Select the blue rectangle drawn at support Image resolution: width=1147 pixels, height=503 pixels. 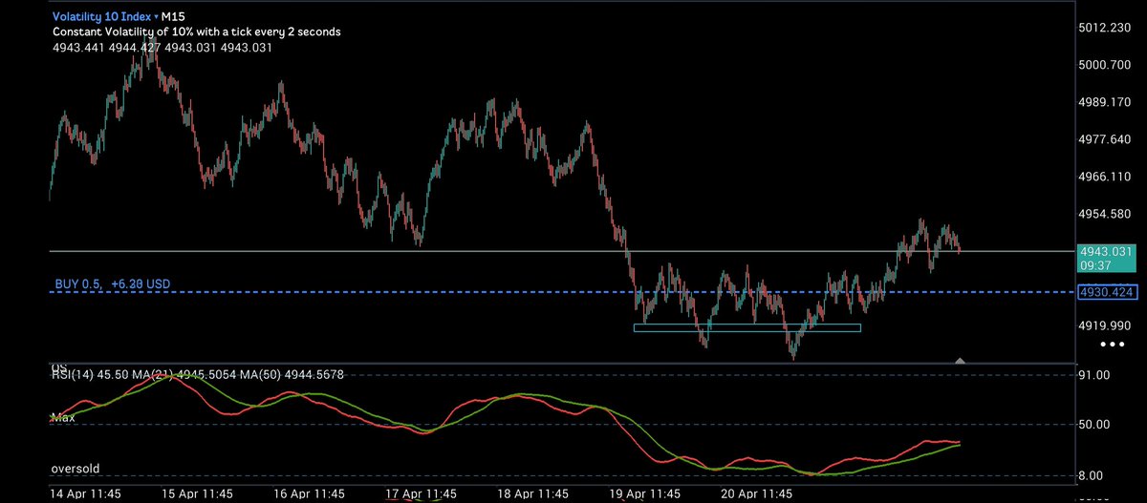pos(747,327)
